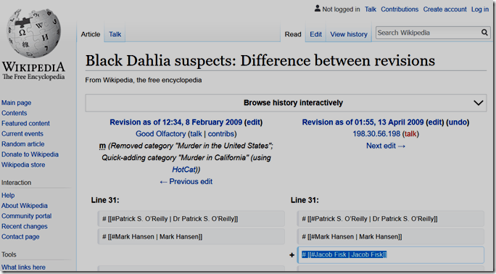Open the View history tab
This screenshot has width=496, height=274.
pyautogui.click(x=349, y=34)
